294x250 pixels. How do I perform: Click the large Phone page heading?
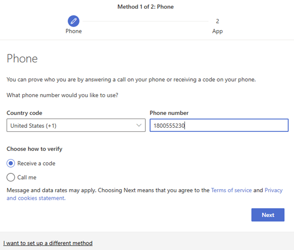tap(22, 58)
